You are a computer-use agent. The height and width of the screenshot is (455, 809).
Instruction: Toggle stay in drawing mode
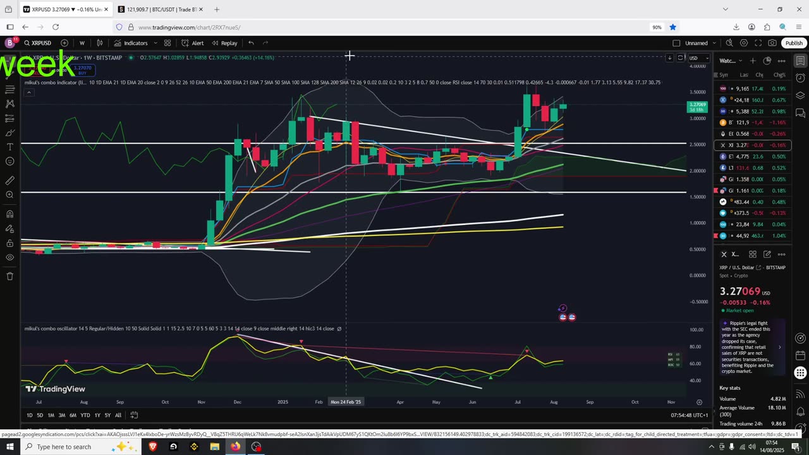pyautogui.click(x=9, y=228)
